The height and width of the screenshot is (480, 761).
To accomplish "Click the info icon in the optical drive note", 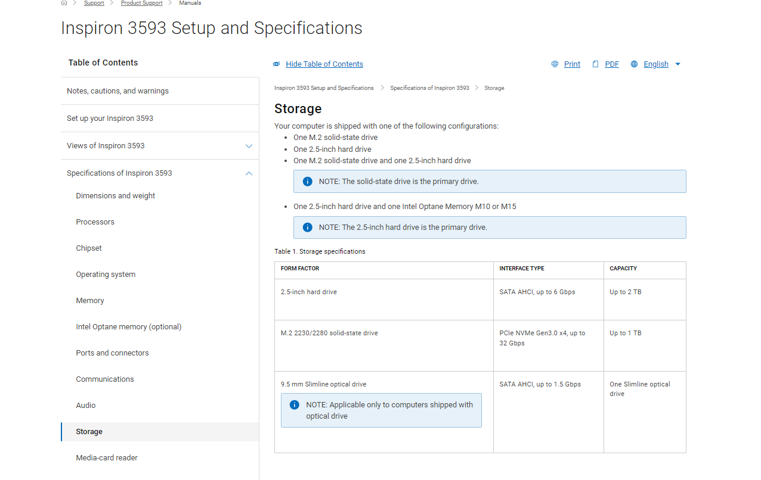I will coord(294,405).
